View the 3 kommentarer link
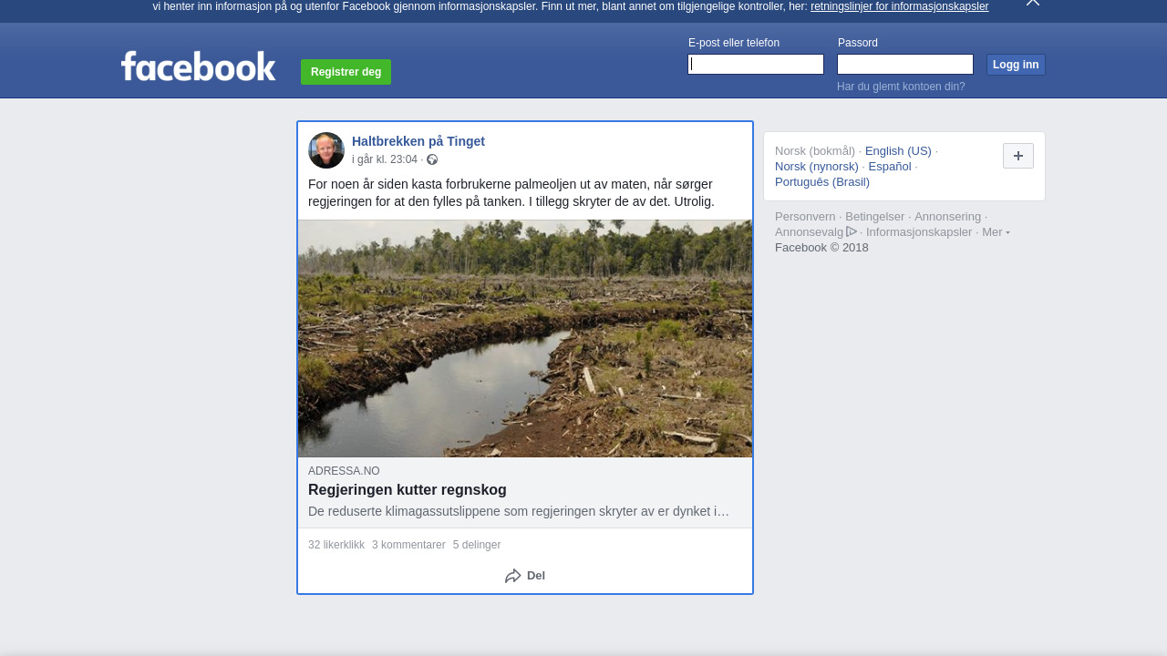Image resolution: width=1167 pixels, height=656 pixels. click(408, 545)
